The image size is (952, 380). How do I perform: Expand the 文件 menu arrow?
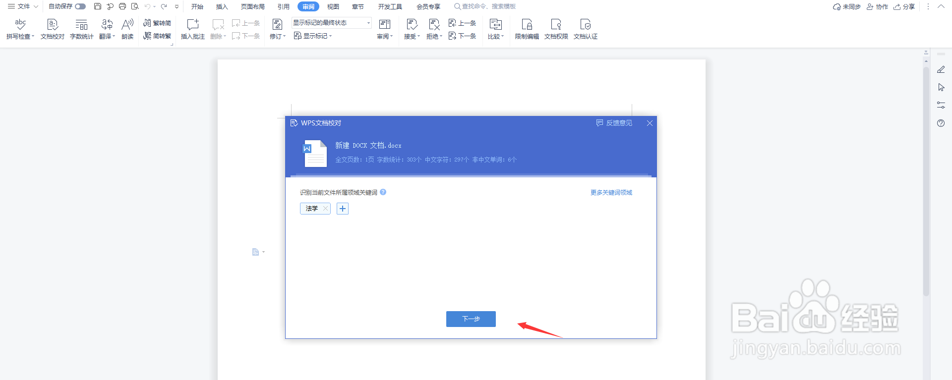click(x=36, y=6)
